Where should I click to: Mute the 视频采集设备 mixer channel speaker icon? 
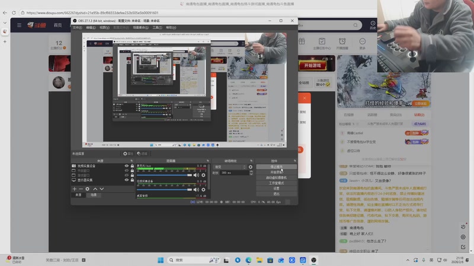(x=197, y=190)
